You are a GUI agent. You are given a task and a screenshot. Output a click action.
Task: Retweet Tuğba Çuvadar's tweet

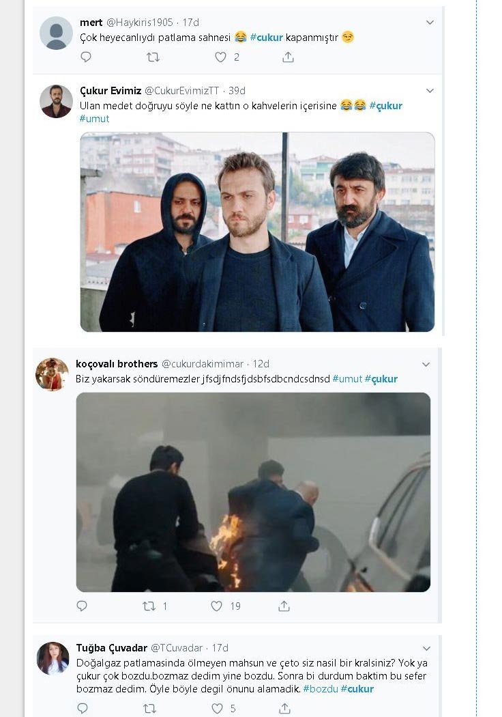(x=149, y=709)
